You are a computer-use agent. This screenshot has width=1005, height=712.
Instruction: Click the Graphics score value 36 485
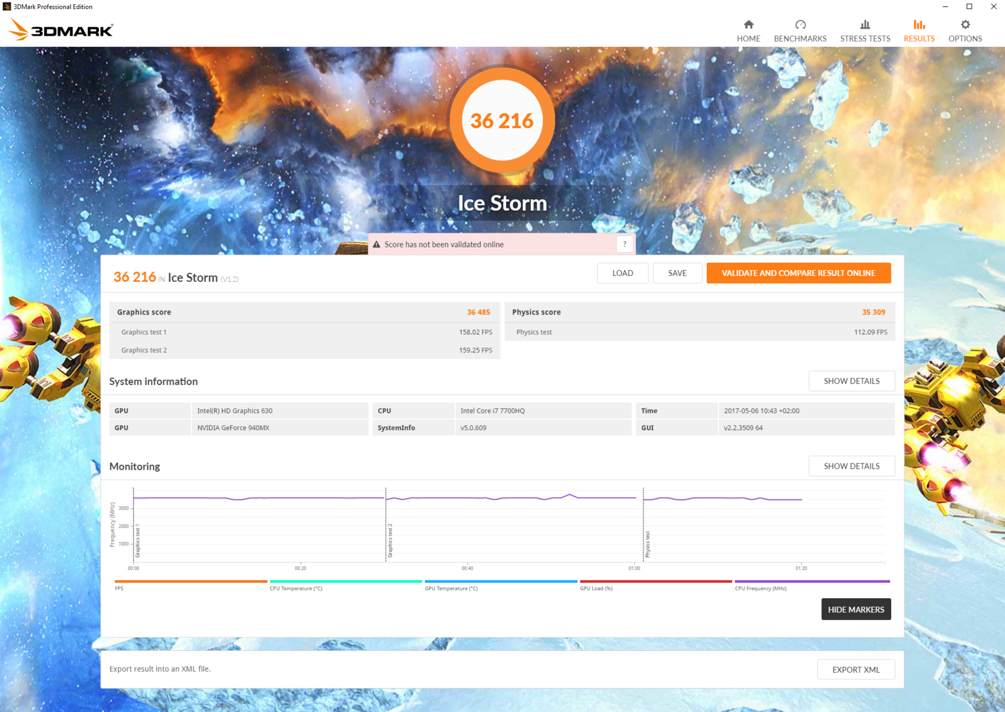pyautogui.click(x=478, y=312)
